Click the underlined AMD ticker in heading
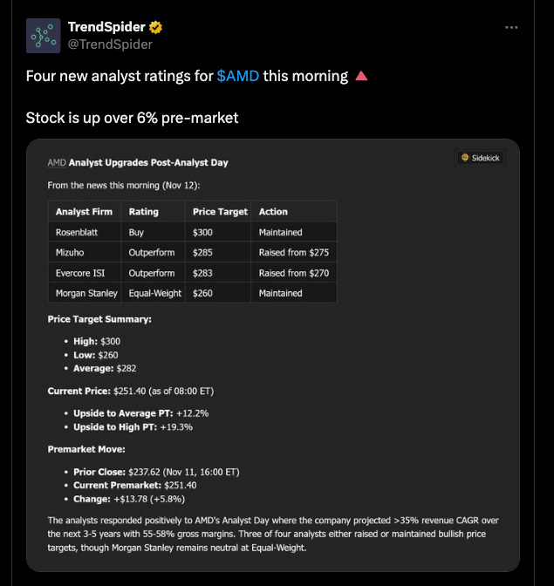The height and width of the screenshot is (586, 554). pos(56,162)
